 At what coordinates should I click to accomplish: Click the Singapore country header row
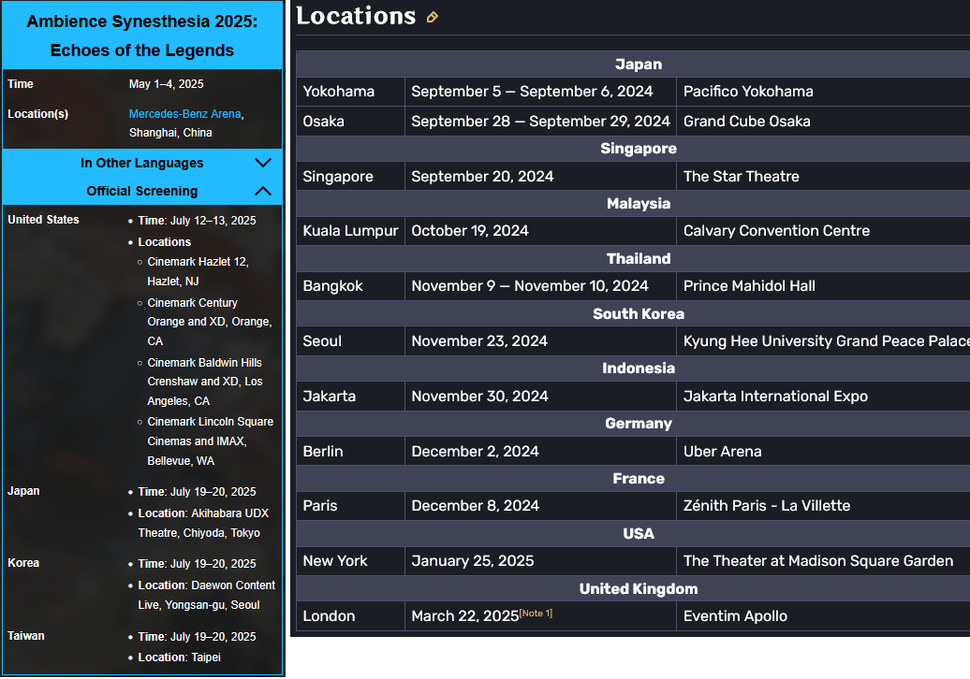[x=634, y=149]
